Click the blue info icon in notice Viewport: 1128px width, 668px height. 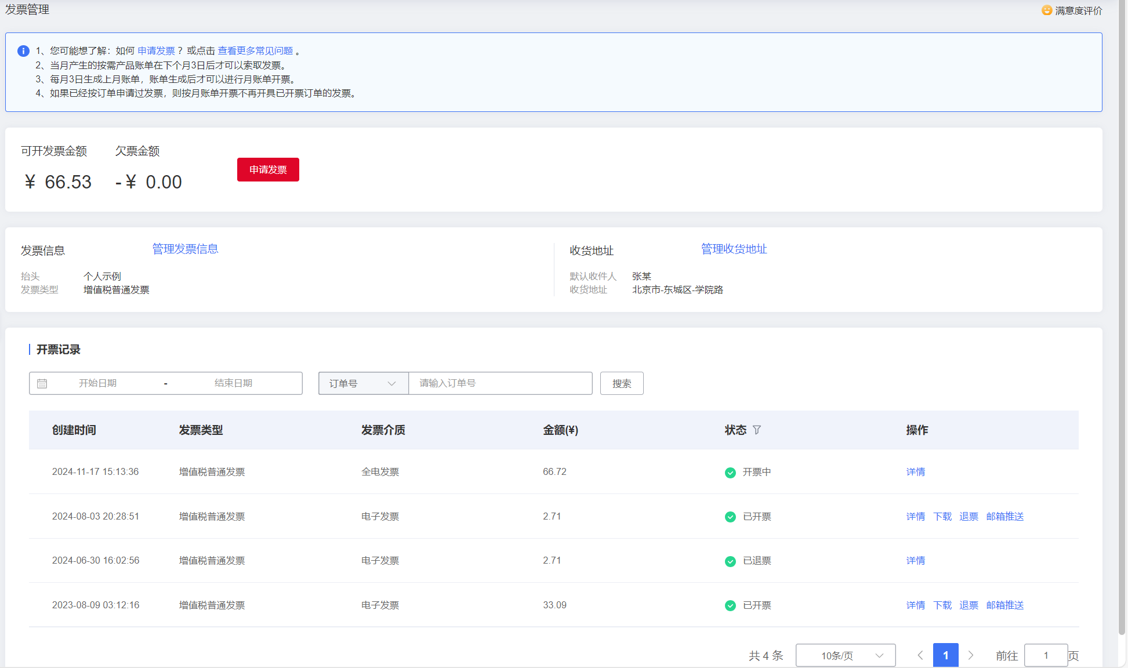pyautogui.click(x=23, y=51)
